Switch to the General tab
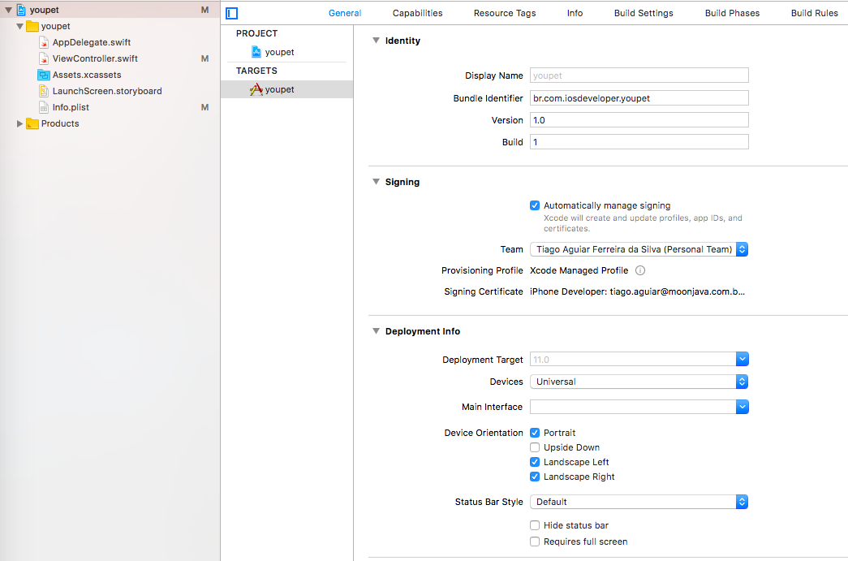The width and height of the screenshot is (848, 561). click(x=345, y=13)
